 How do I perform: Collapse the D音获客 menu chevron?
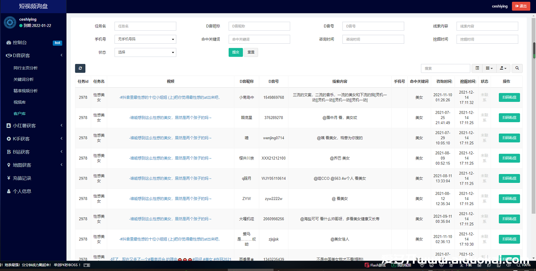pos(61,56)
